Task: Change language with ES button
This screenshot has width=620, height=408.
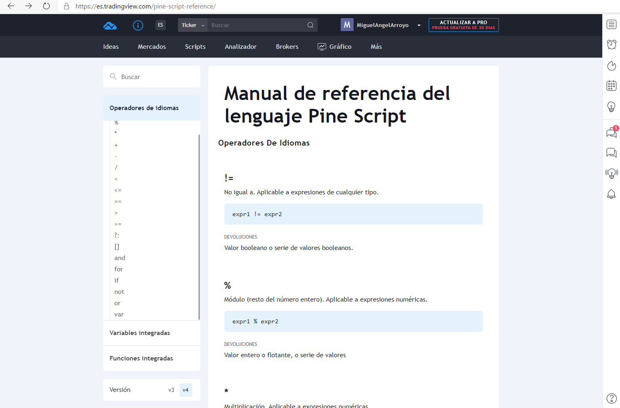Action: (161, 25)
